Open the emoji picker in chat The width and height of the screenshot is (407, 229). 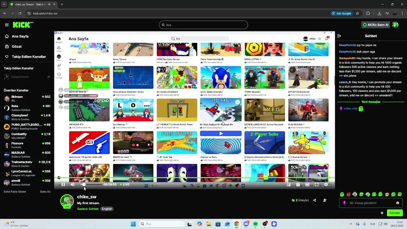[x=397, y=203]
